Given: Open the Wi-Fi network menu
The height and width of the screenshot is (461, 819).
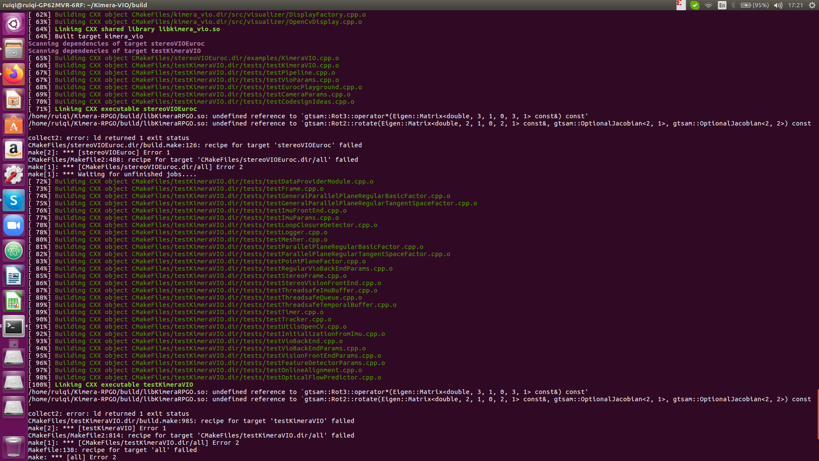Looking at the screenshot, I should 709,6.
